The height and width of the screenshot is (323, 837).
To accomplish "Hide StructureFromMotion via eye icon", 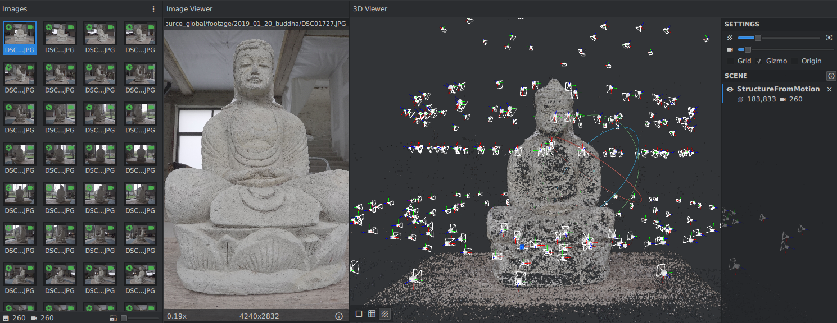I will [x=730, y=89].
